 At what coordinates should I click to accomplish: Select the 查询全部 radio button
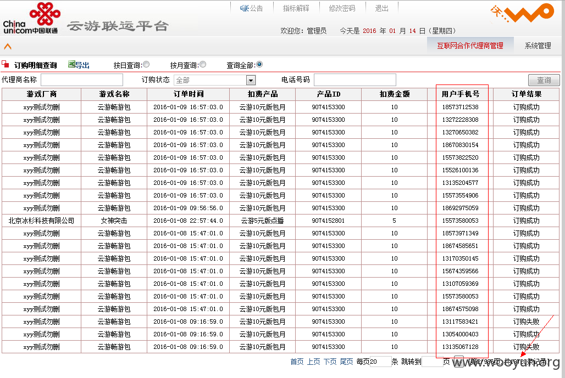tap(259, 64)
